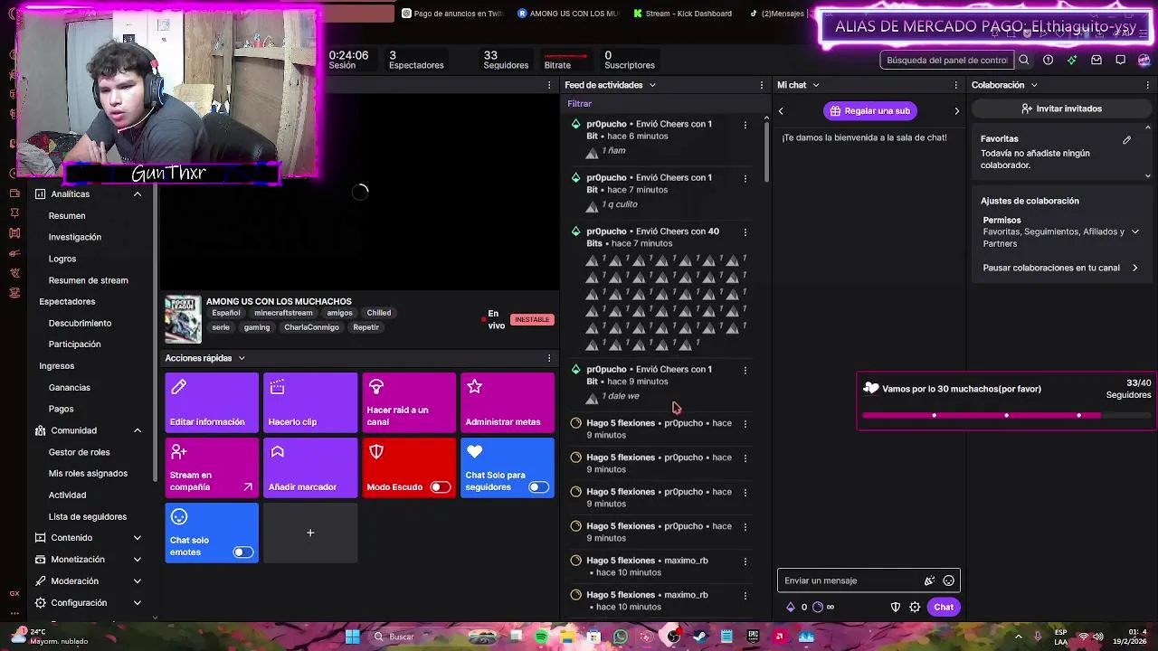Open Mi chat panel three-dot options
The width and height of the screenshot is (1158, 651).
tap(956, 85)
